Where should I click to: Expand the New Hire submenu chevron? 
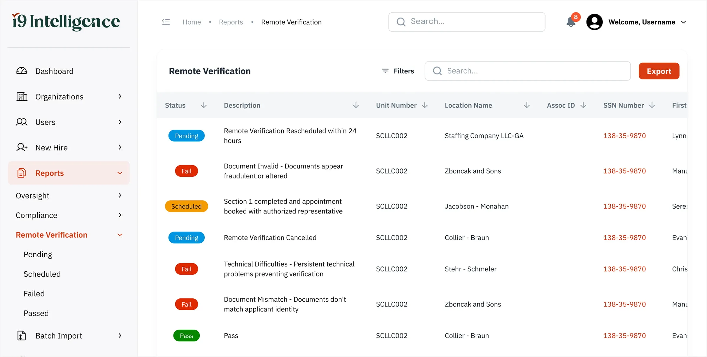pos(120,148)
